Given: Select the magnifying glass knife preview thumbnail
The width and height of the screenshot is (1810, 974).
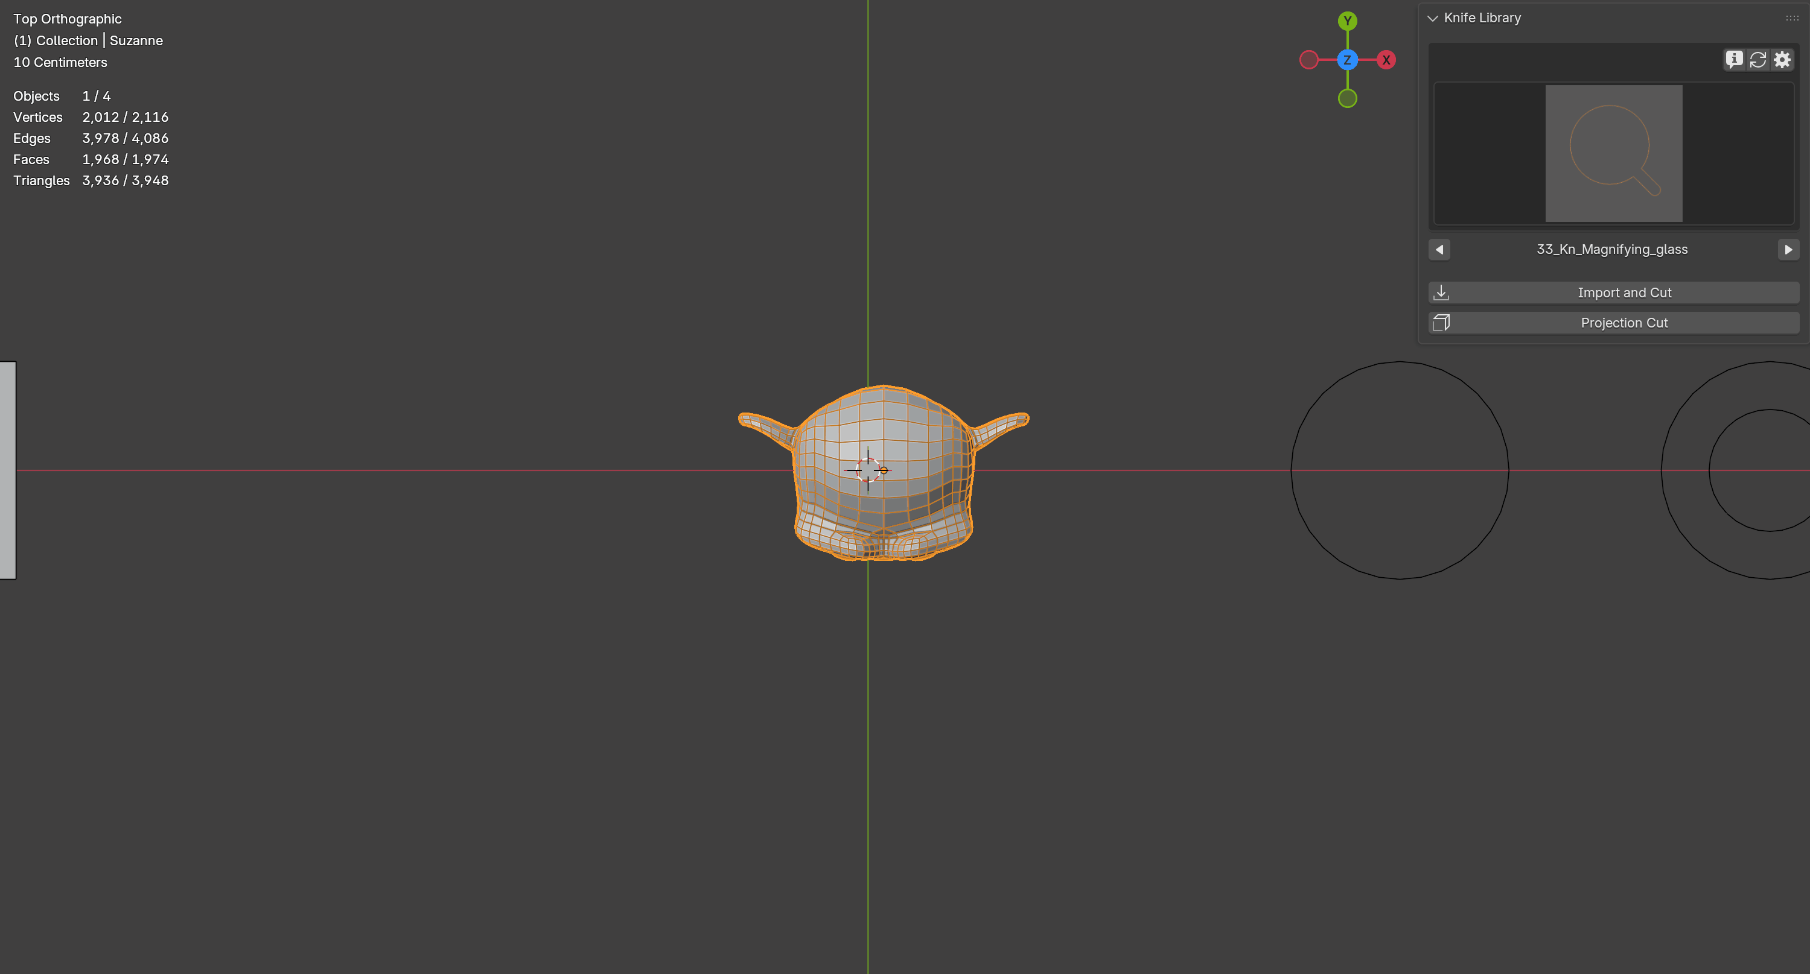Looking at the screenshot, I should click(x=1613, y=154).
